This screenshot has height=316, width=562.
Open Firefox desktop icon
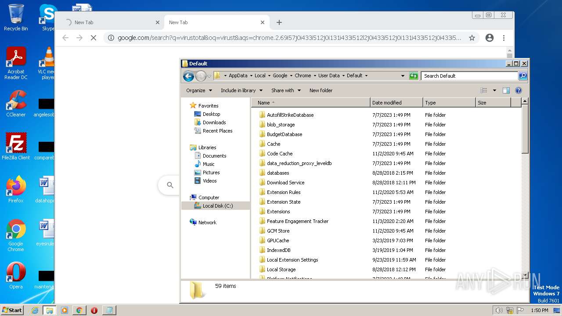16,190
